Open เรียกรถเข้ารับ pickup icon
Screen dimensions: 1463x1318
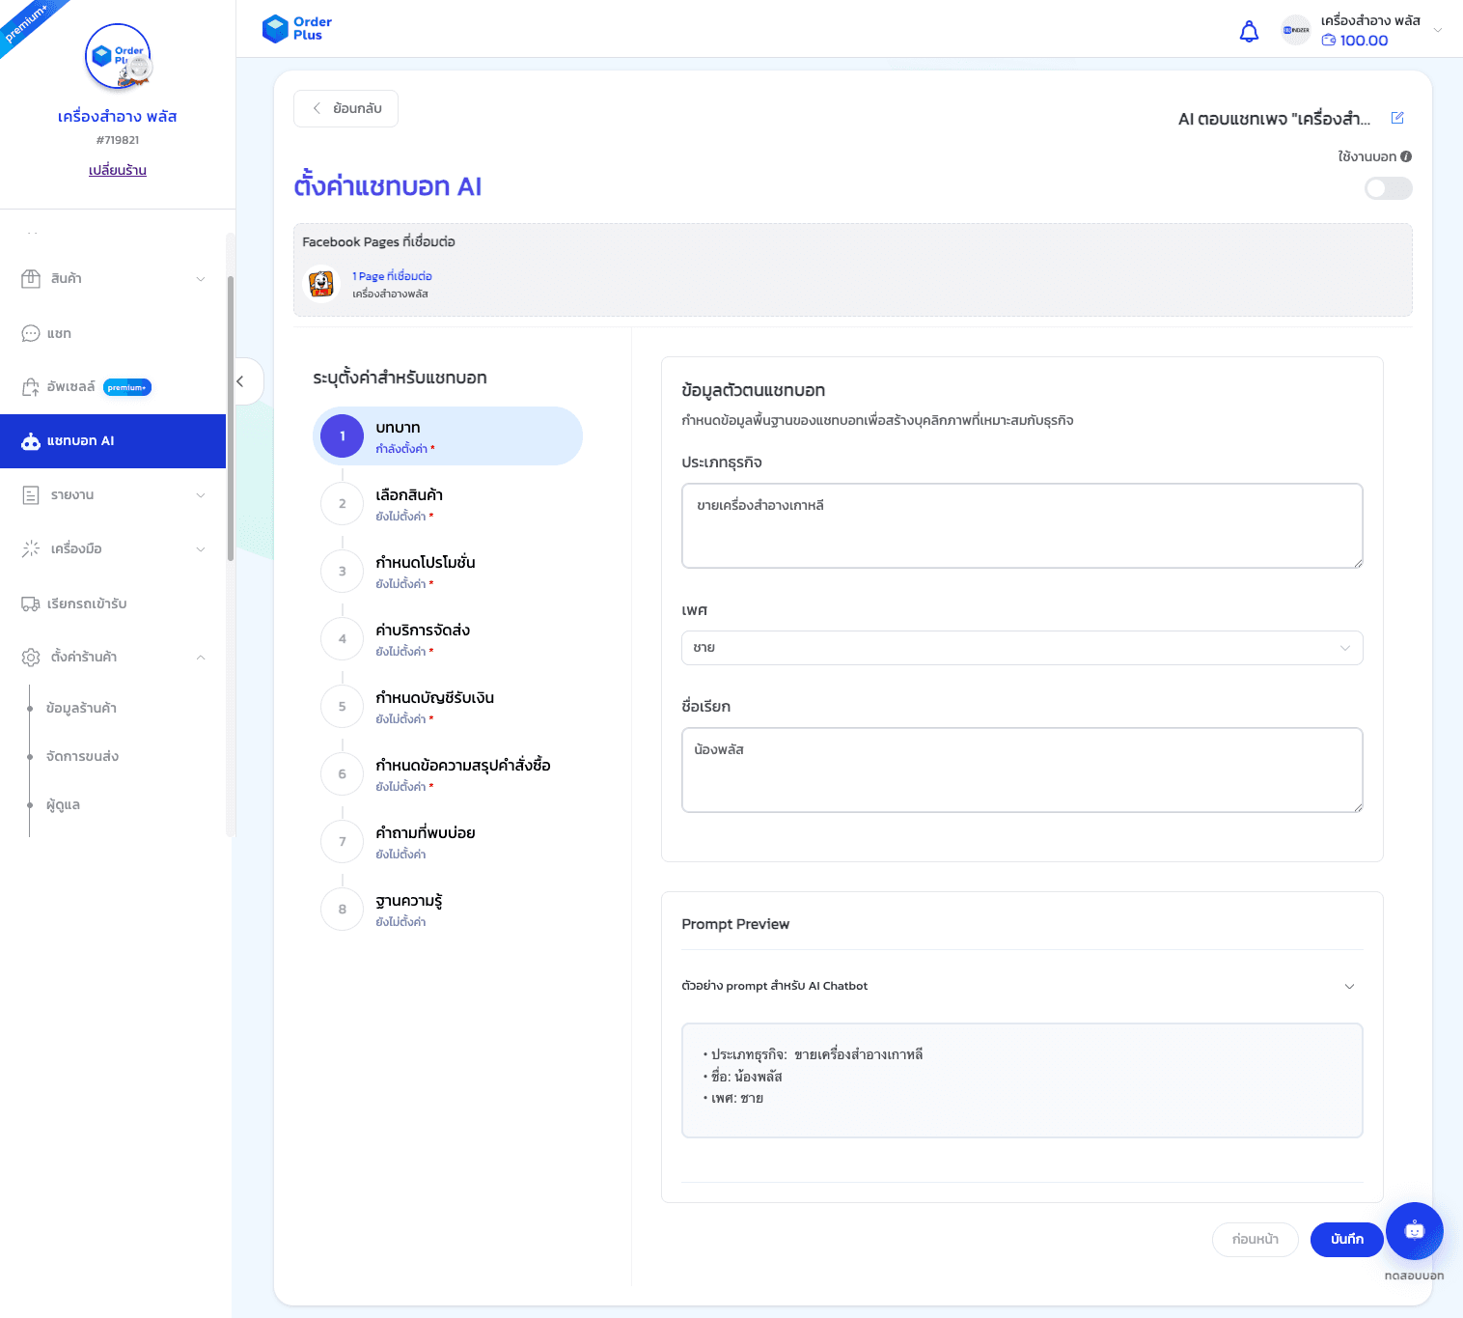point(30,603)
